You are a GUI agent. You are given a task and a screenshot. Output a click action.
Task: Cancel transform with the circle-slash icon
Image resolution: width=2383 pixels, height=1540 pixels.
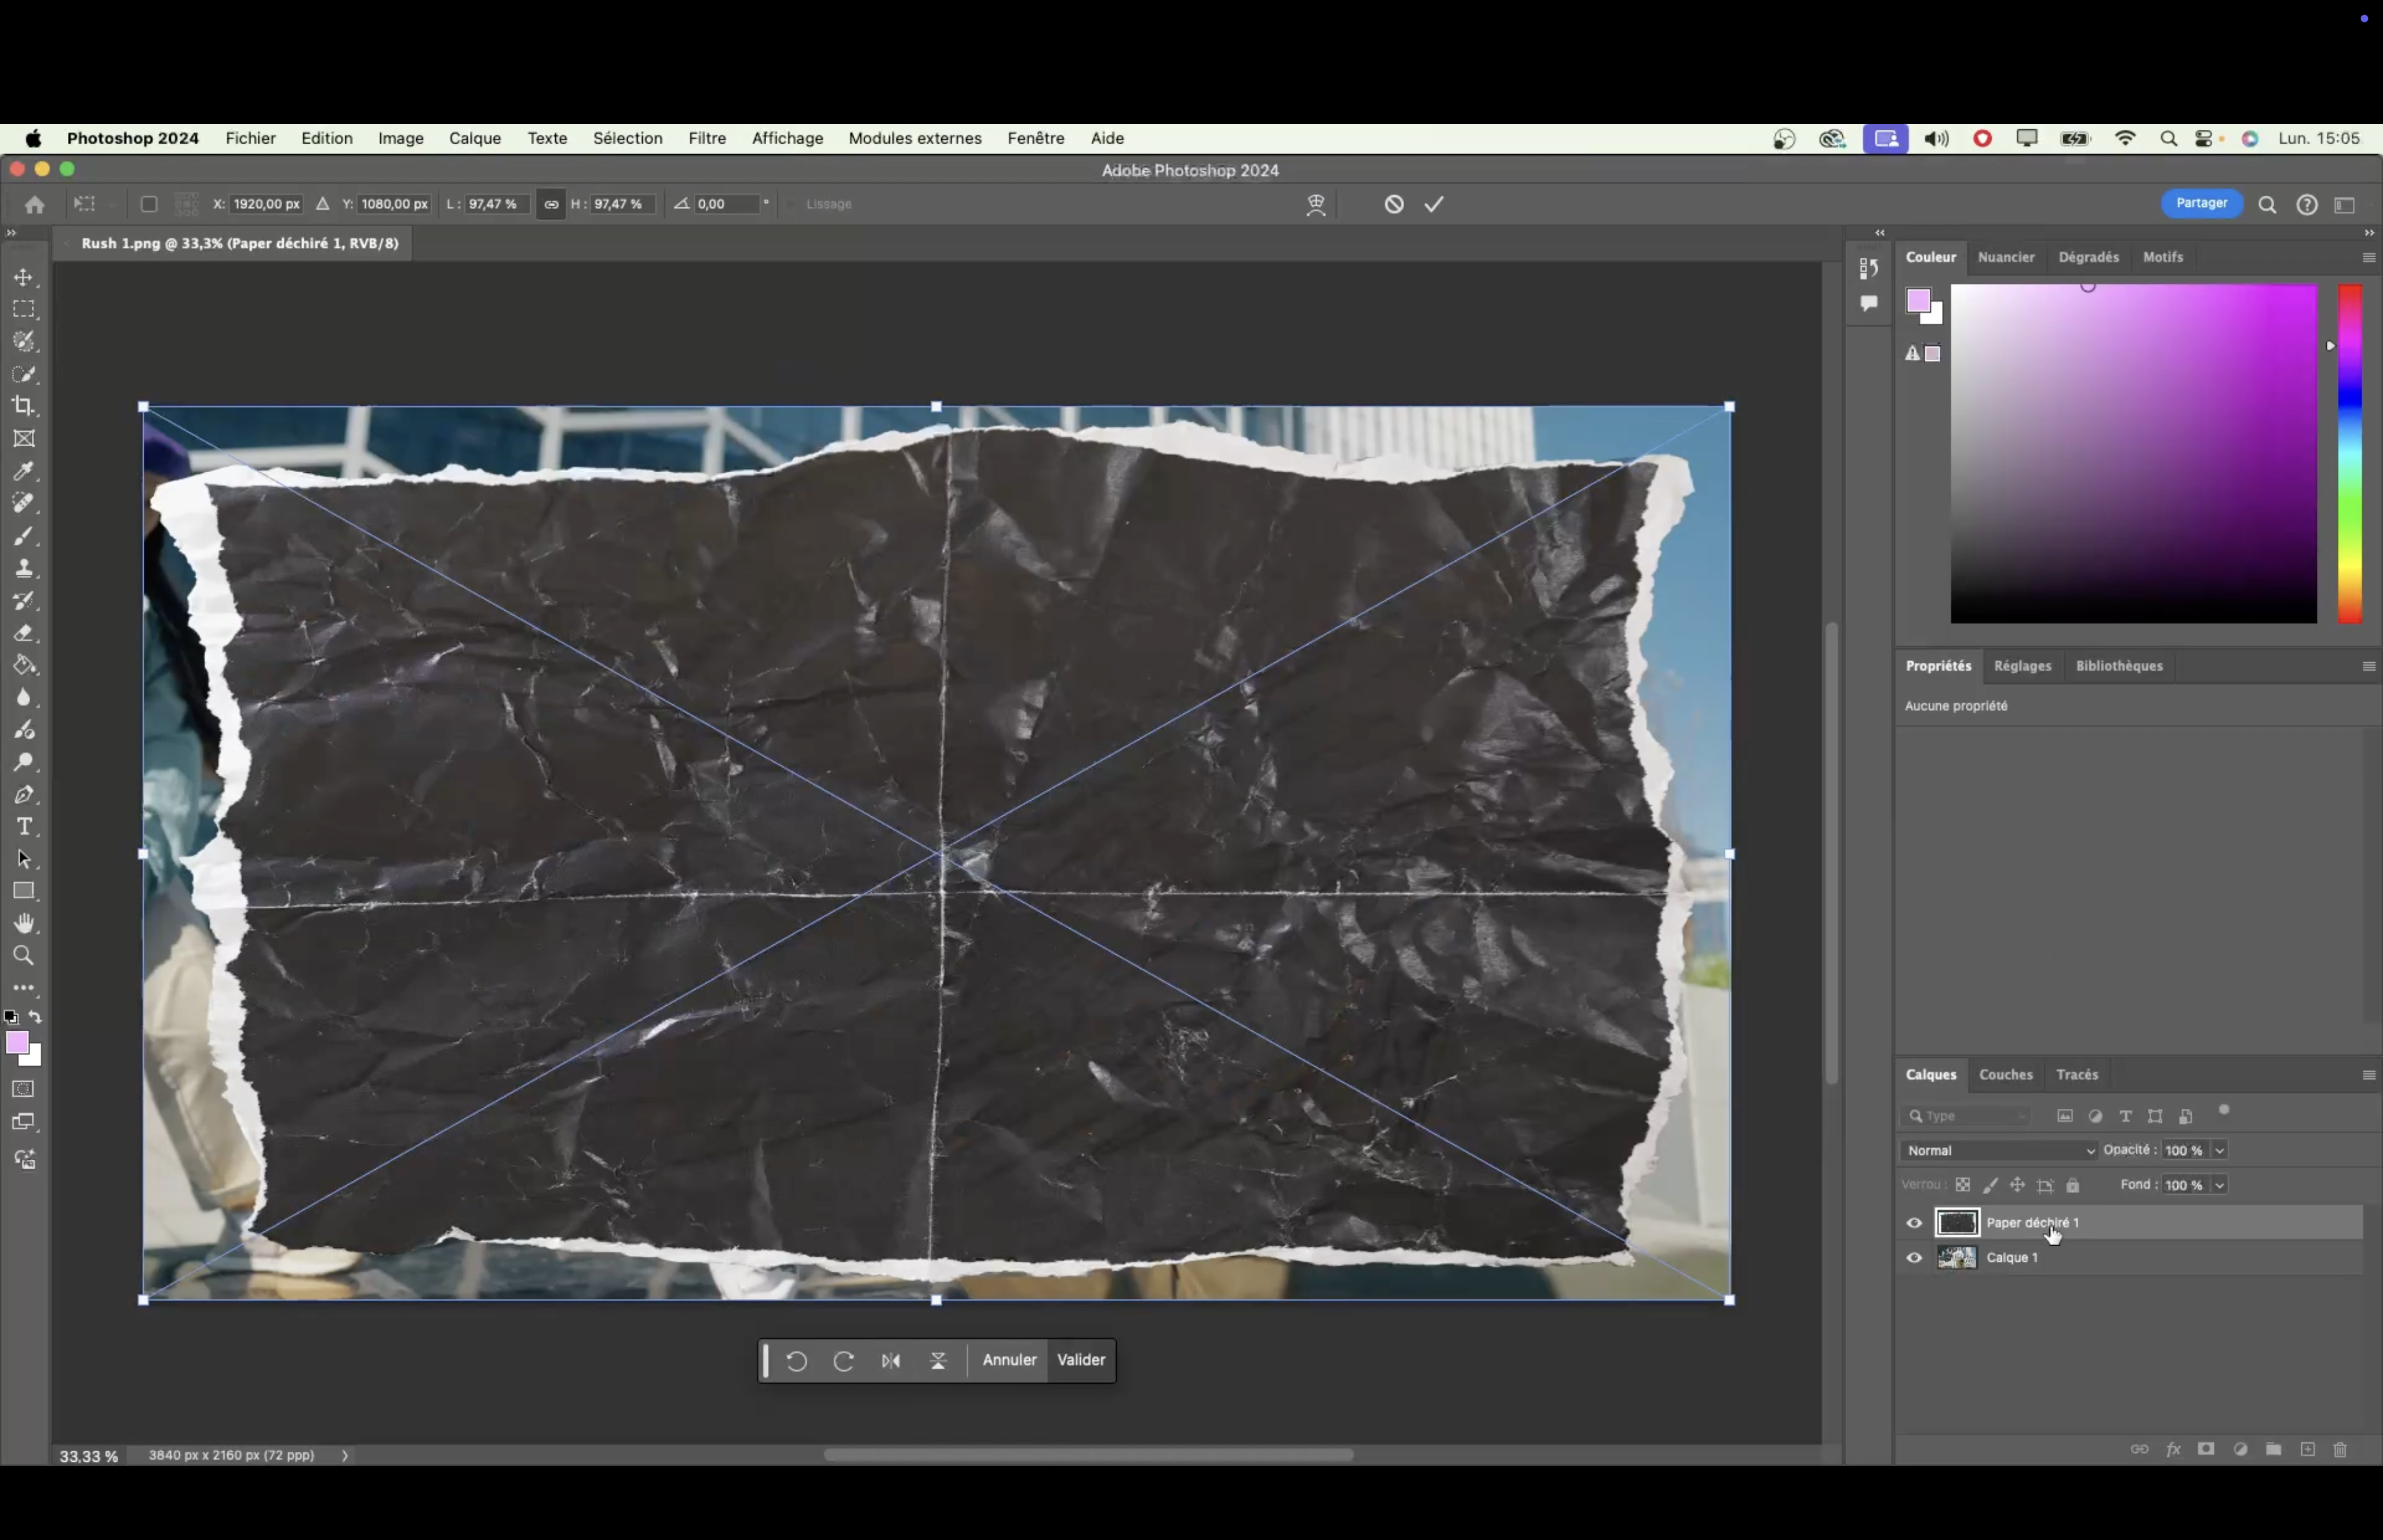(x=1394, y=204)
